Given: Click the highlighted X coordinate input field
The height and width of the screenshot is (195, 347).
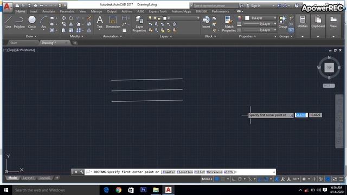Looking at the screenshot, I should [301, 115].
